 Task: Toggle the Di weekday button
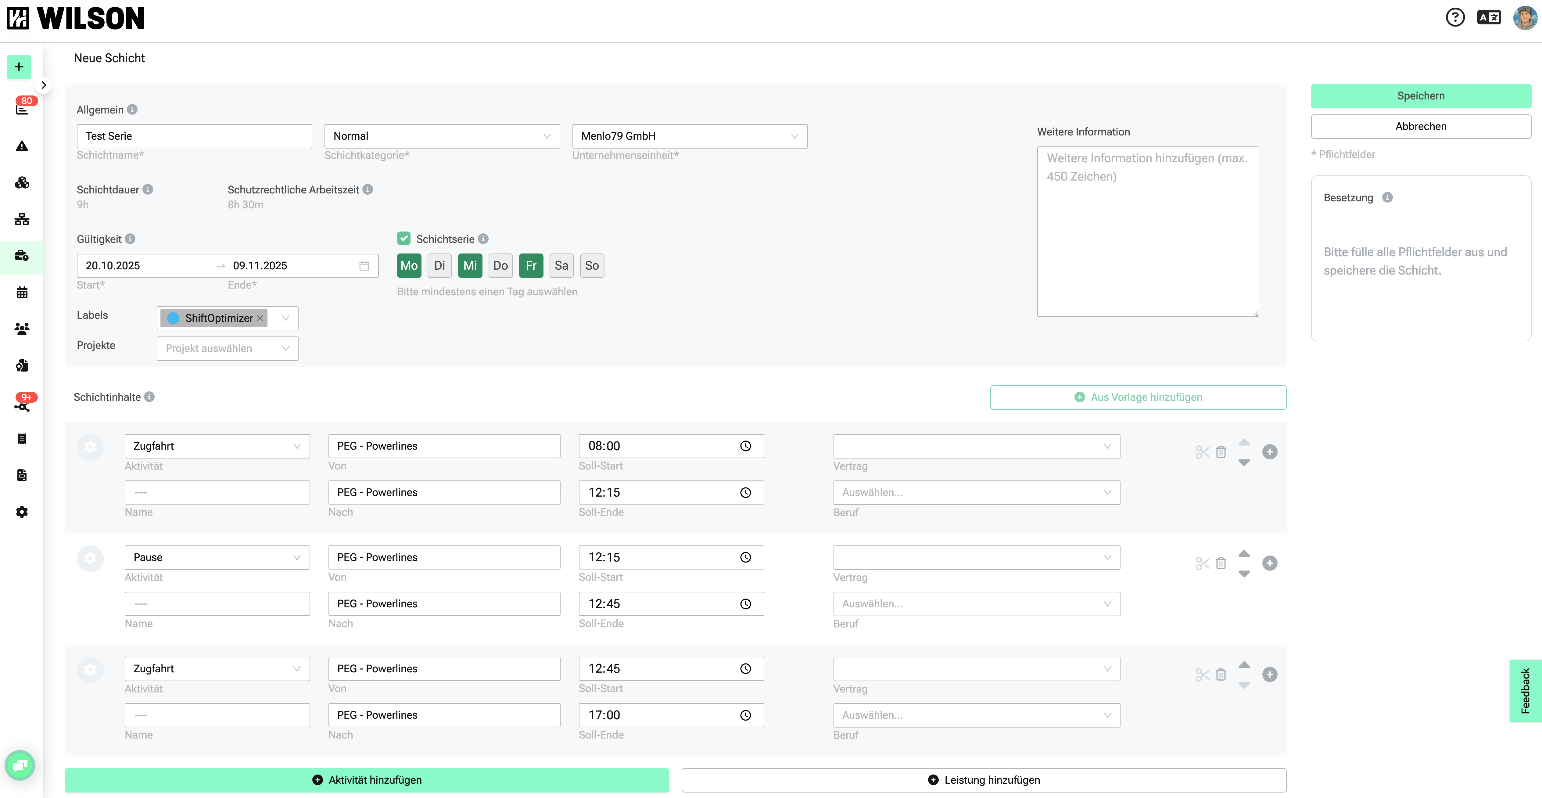click(x=439, y=266)
